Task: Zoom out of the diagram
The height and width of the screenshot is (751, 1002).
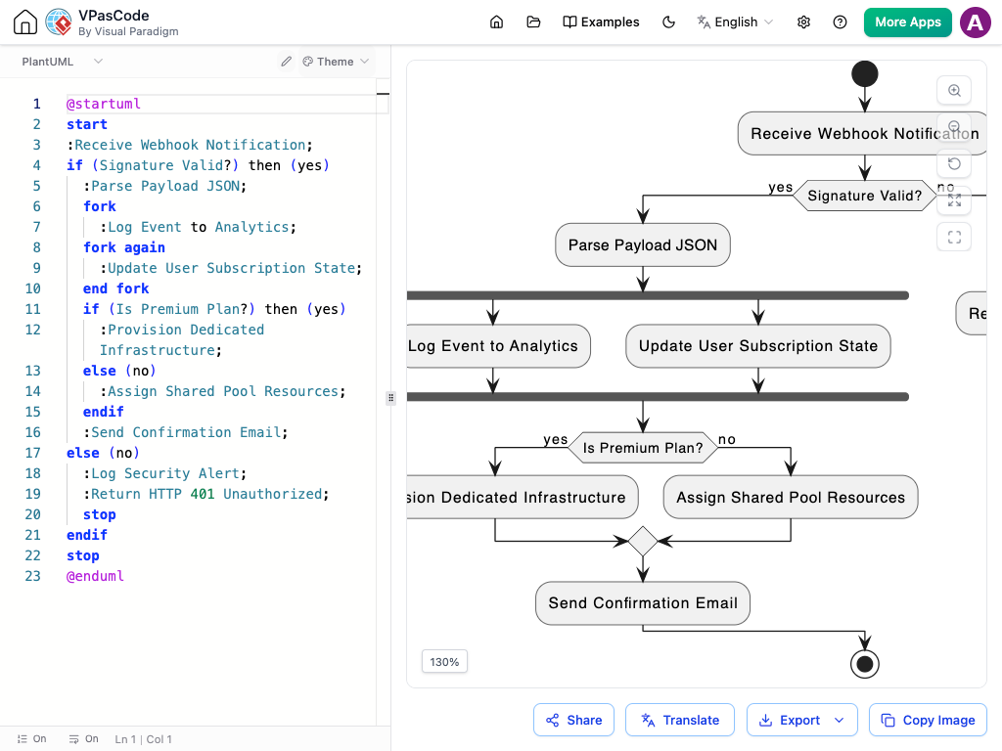Action: point(954,126)
